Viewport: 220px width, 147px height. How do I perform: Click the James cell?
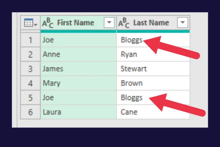78,69
